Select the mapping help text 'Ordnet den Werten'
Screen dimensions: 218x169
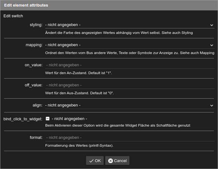point(130,53)
